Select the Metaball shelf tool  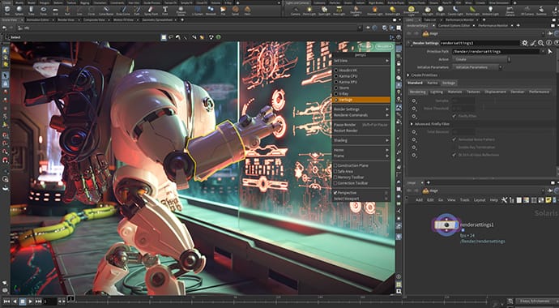(211, 10)
